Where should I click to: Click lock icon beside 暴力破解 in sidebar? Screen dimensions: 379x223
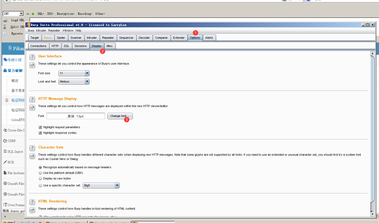[x=5, y=71]
